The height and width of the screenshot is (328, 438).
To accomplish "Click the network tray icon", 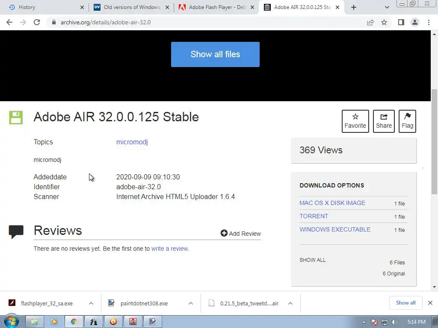I will [385, 322].
